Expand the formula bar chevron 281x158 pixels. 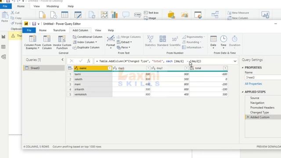235,61
